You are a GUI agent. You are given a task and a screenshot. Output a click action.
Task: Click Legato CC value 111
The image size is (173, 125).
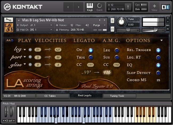point(90,65)
